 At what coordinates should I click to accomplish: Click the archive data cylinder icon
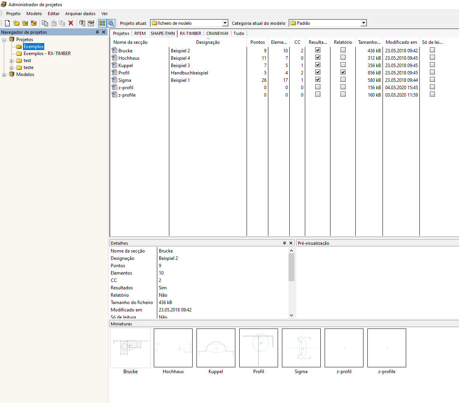pos(82,23)
